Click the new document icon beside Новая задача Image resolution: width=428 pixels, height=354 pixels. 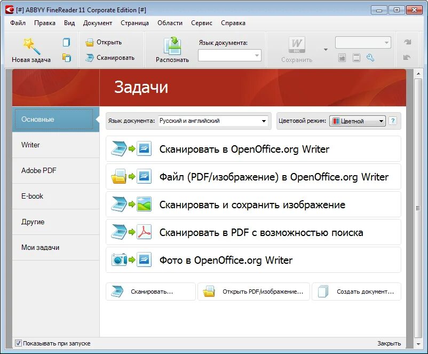(x=66, y=42)
